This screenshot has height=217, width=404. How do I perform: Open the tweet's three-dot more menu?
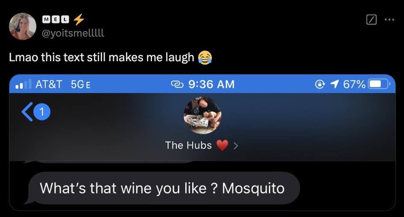(389, 20)
